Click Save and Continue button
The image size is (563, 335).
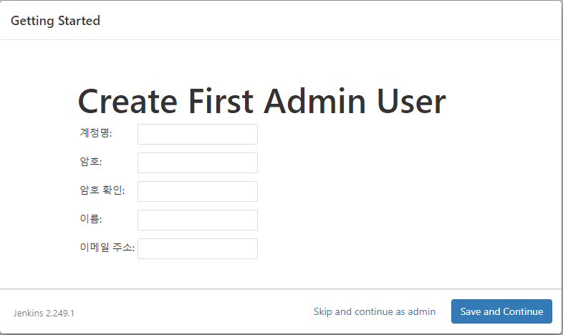[x=501, y=311]
